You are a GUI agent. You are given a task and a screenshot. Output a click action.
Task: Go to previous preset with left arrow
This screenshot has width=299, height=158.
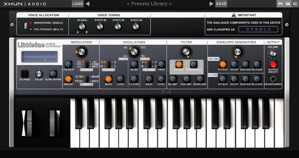87,4
